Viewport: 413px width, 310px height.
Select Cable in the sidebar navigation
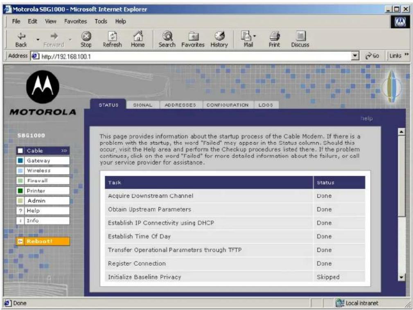43,151
